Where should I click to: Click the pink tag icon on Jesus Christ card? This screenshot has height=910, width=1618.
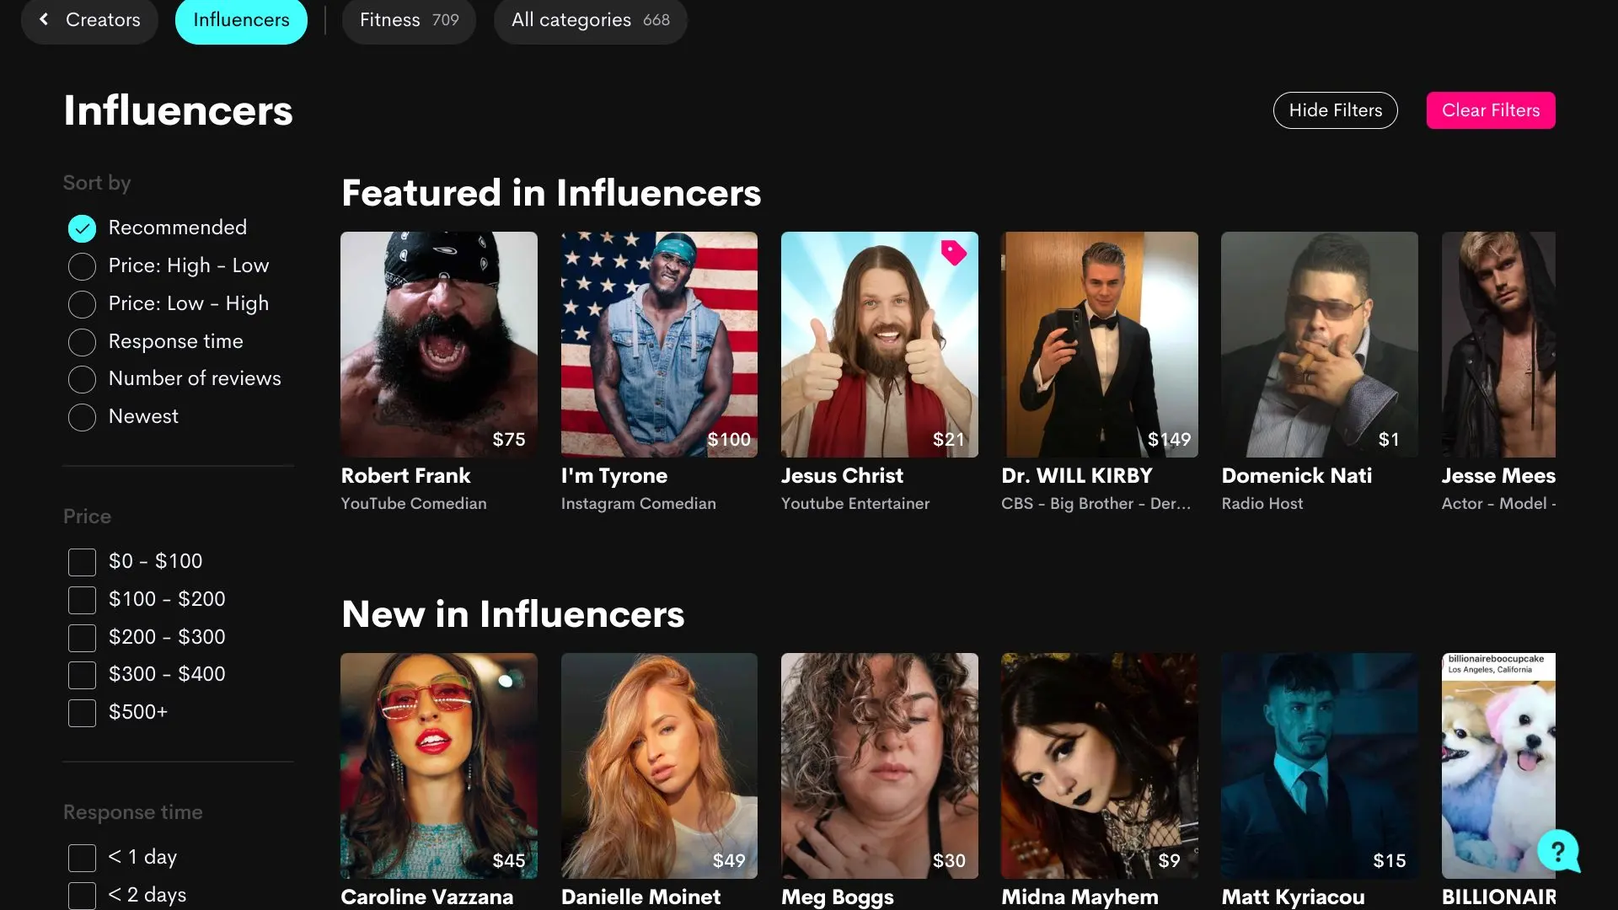[x=953, y=252]
